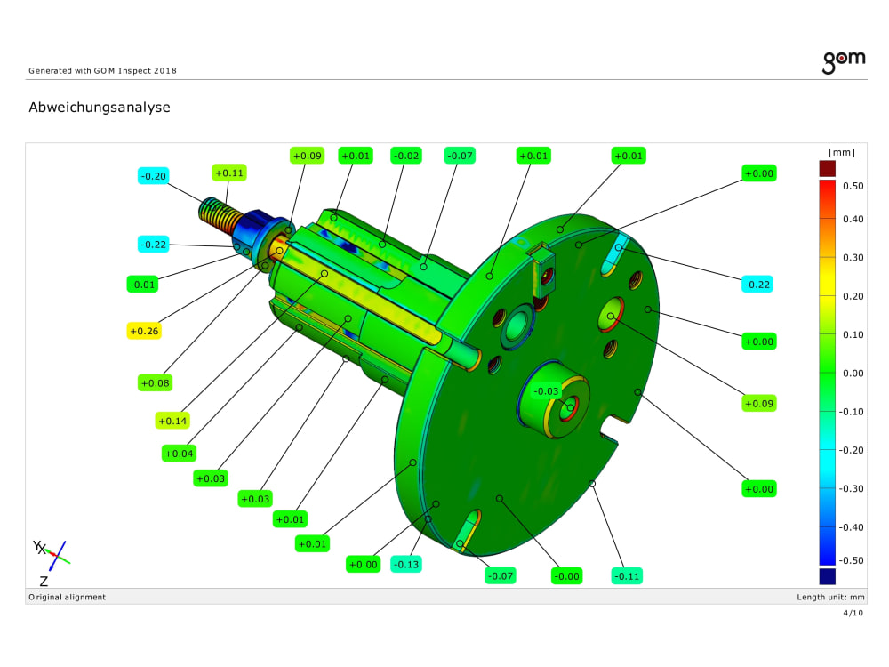Select the cyan '-0.20' deviation callout on thread
The image size is (889, 667).
(153, 176)
